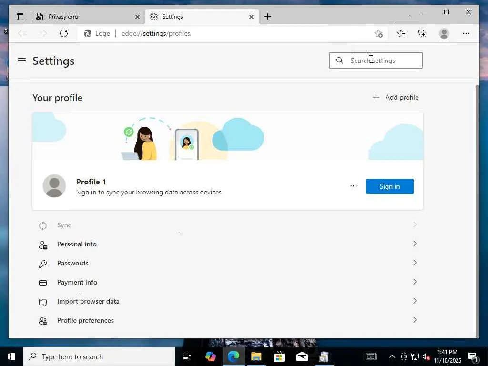Open the Collections icon

422,34
